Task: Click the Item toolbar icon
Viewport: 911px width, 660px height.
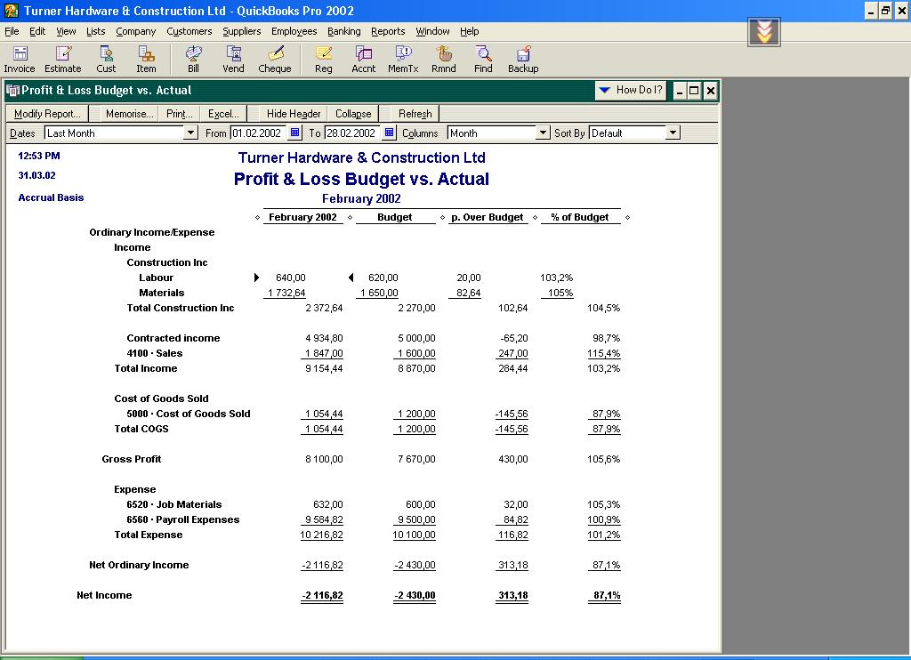Action: 147,60
